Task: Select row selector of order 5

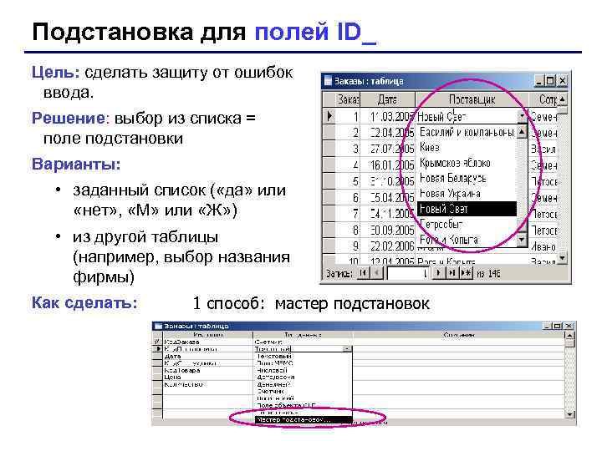Action: coord(329,181)
